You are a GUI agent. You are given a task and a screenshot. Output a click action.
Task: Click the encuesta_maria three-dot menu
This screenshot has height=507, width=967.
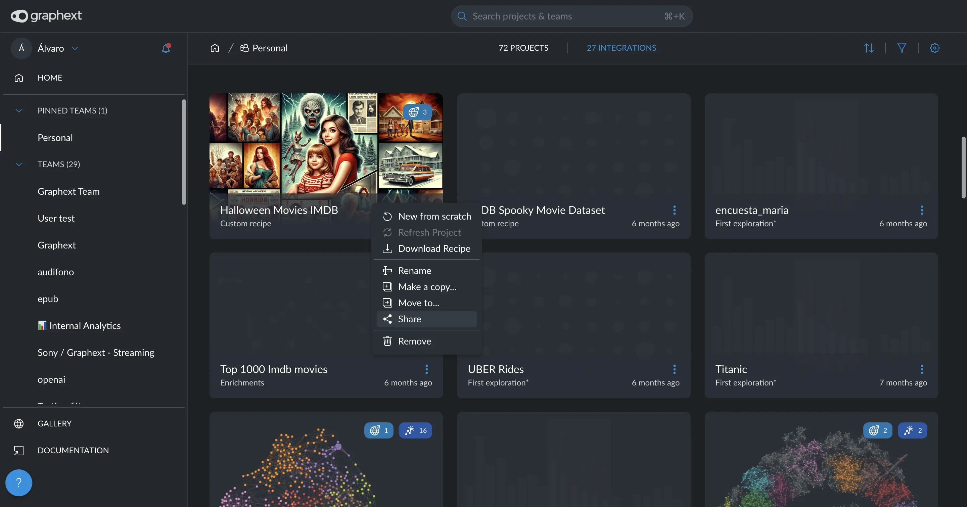click(922, 210)
